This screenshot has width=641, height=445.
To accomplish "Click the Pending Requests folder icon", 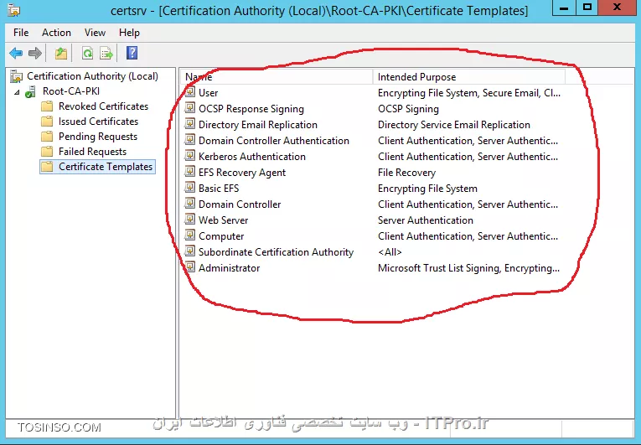I will point(47,137).
